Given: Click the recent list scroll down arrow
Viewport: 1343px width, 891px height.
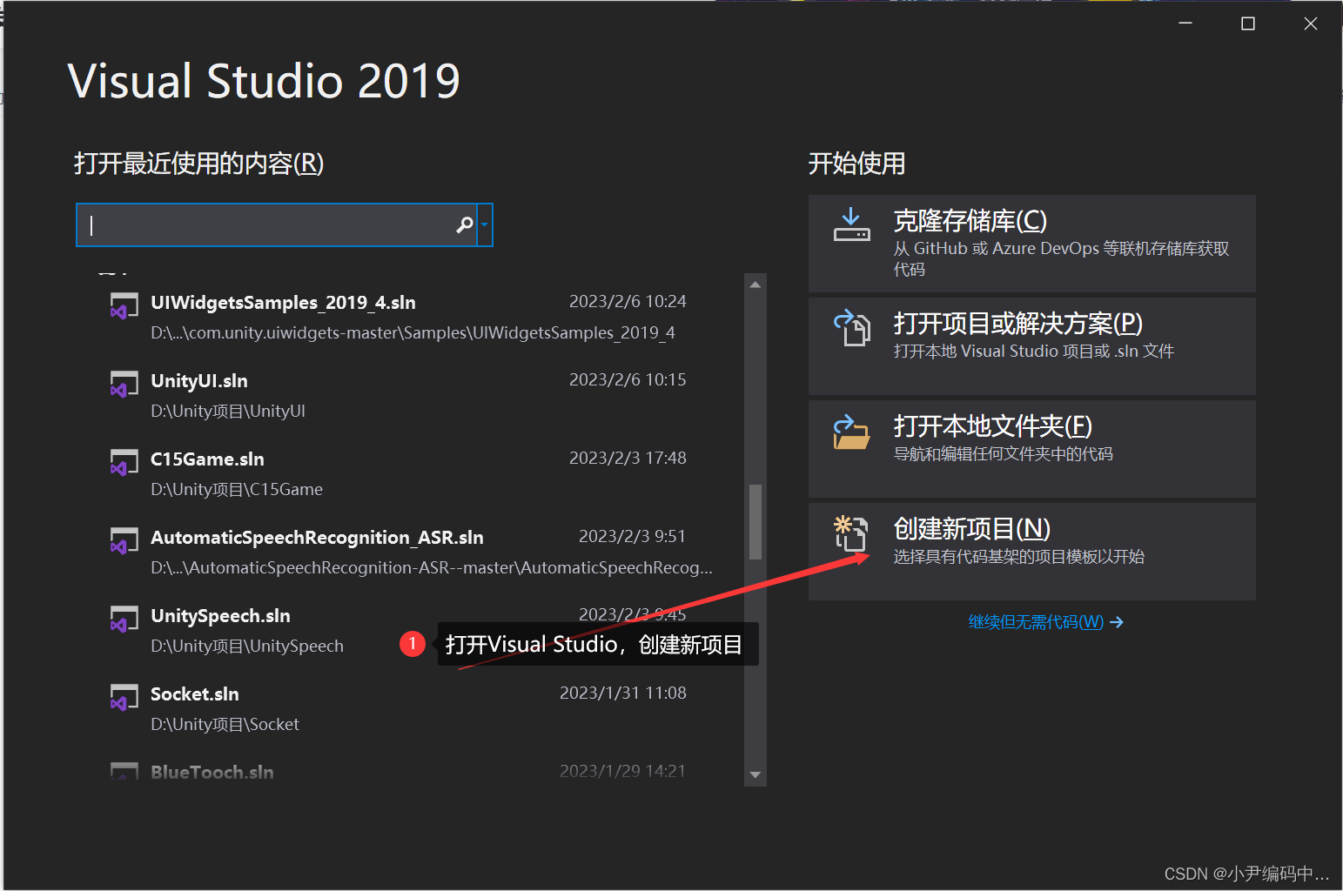Looking at the screenshot, I should tap(755, 774).
